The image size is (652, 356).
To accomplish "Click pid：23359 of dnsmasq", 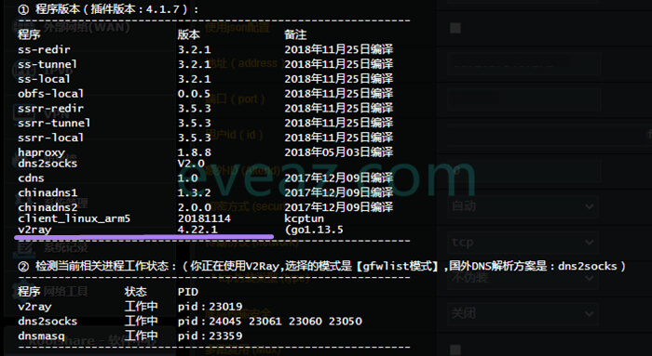I will click(x=210, y=336).
